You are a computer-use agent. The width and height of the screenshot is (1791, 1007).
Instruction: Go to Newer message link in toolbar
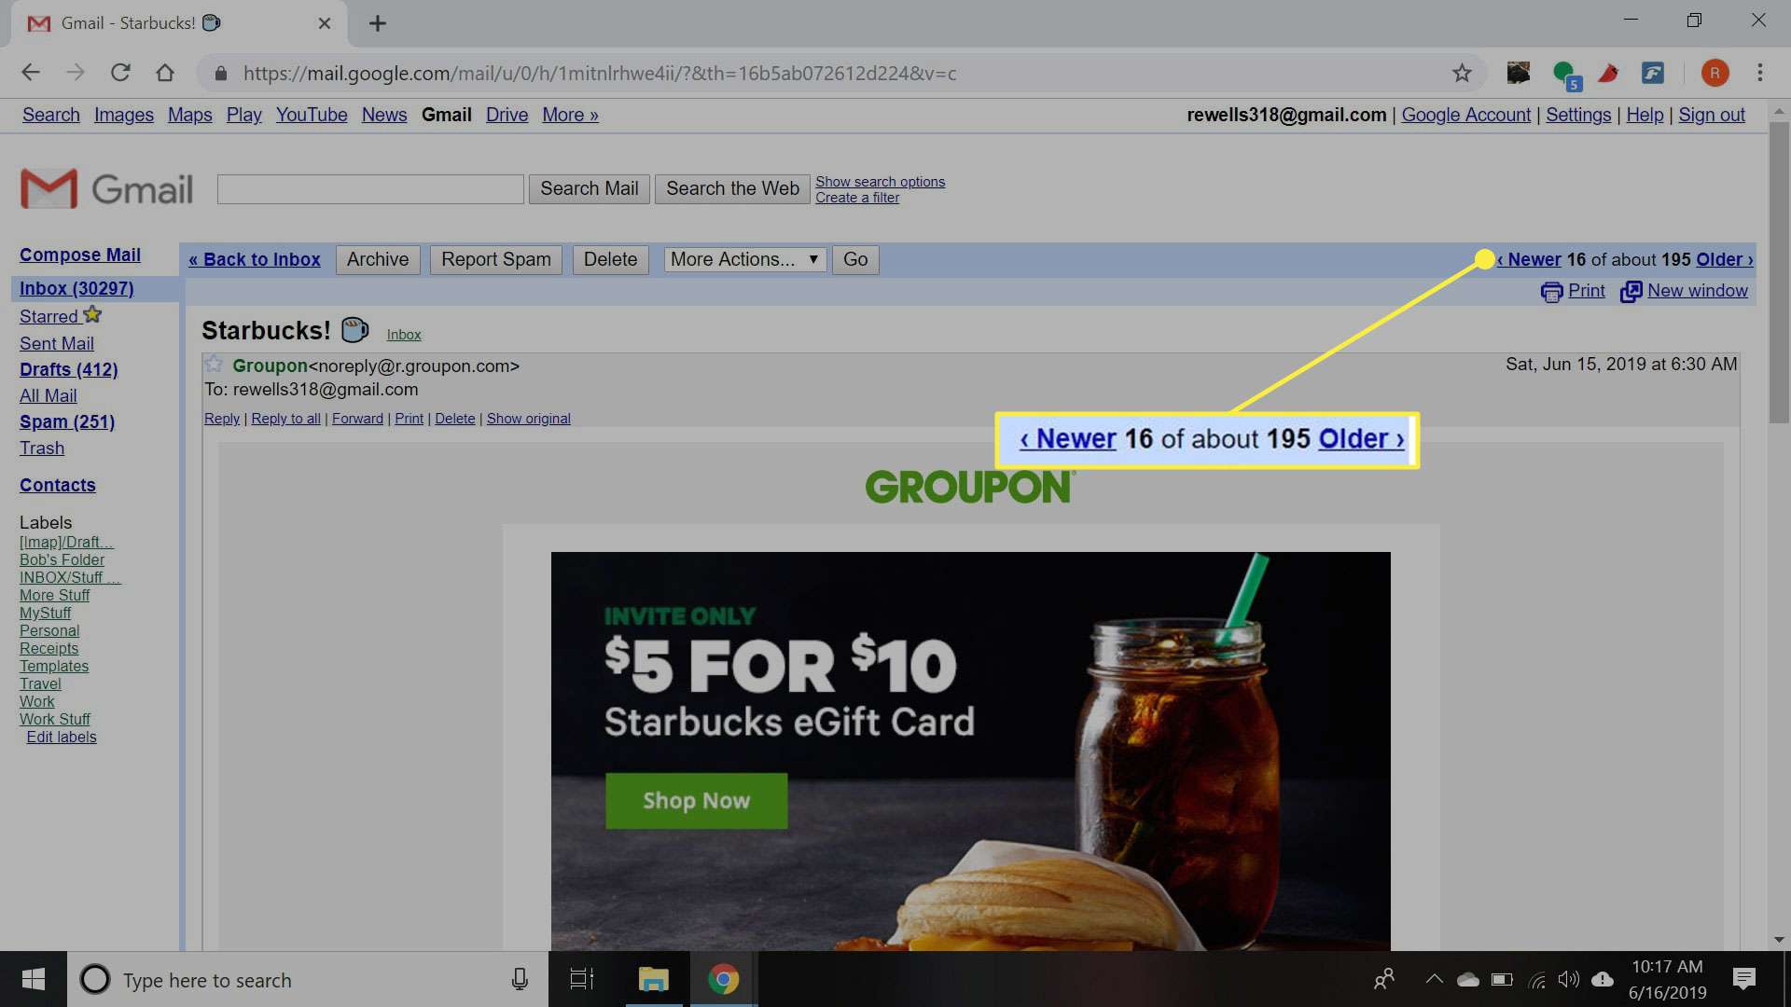[1529, 259]
